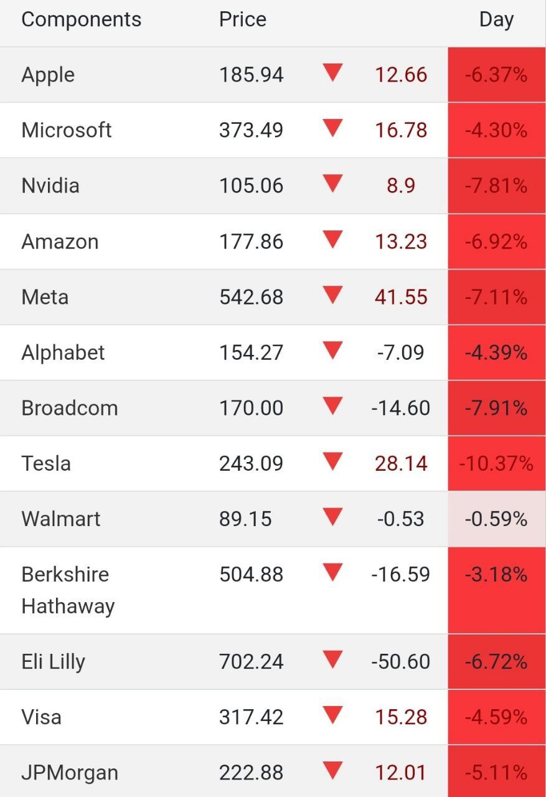Click the down arrow in Eli Lilly row
Screen dimensions: 546x797
(333, 659)
